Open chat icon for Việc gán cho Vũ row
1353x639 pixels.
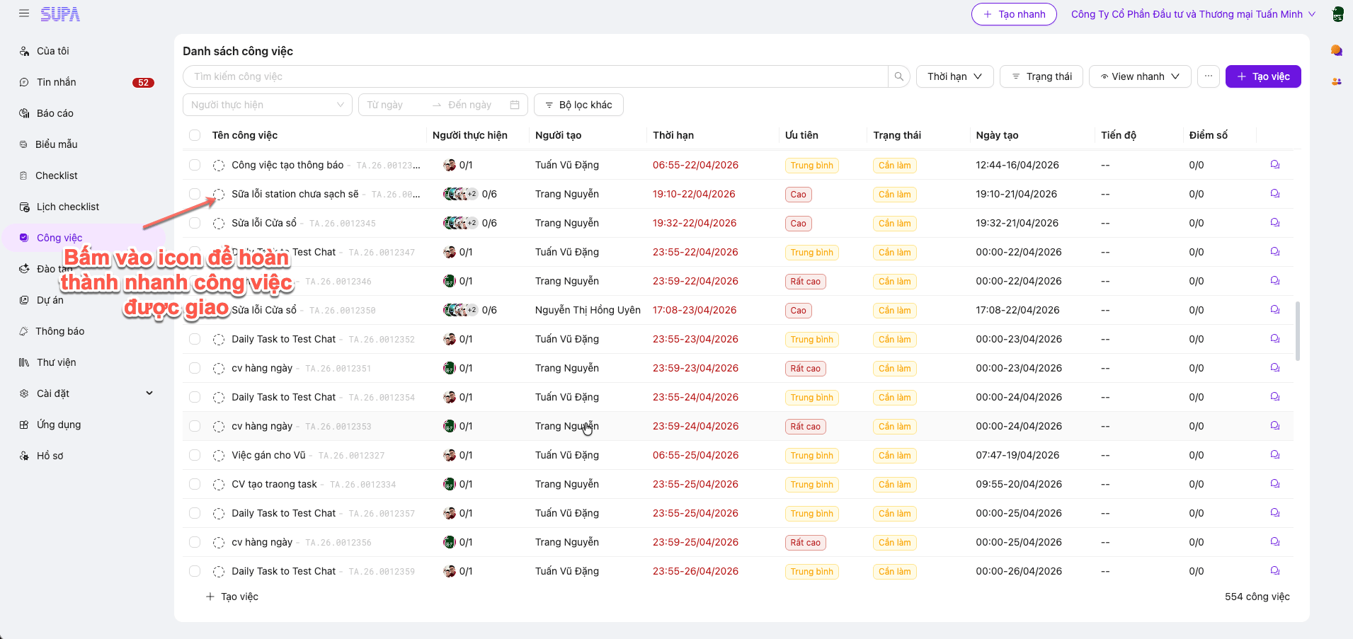[x=1275, y=455]
